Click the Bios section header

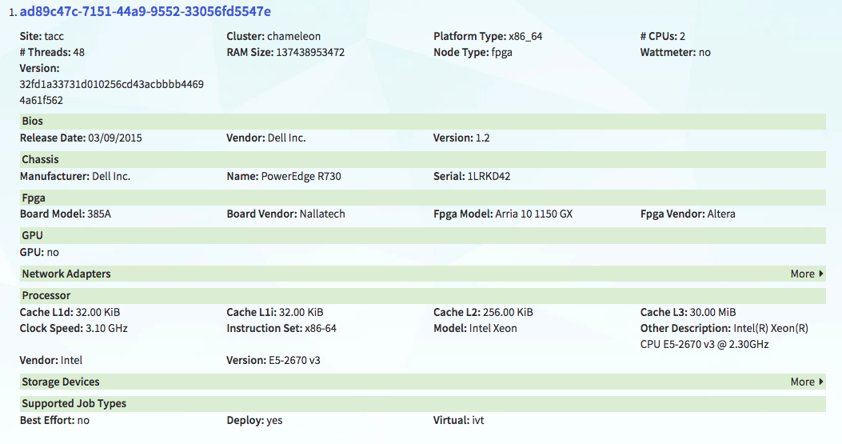coord(423,121)
